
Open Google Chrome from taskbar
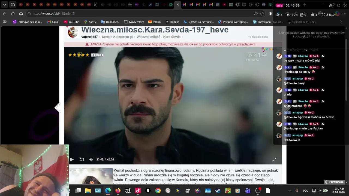pos(158,191)
